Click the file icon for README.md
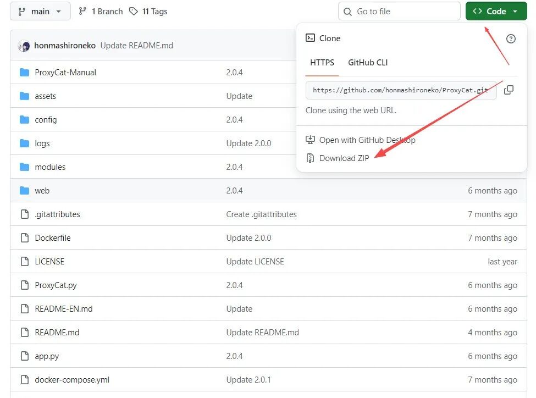The height and width of the screenshot is (398, 536). click(x=25, y=332)
